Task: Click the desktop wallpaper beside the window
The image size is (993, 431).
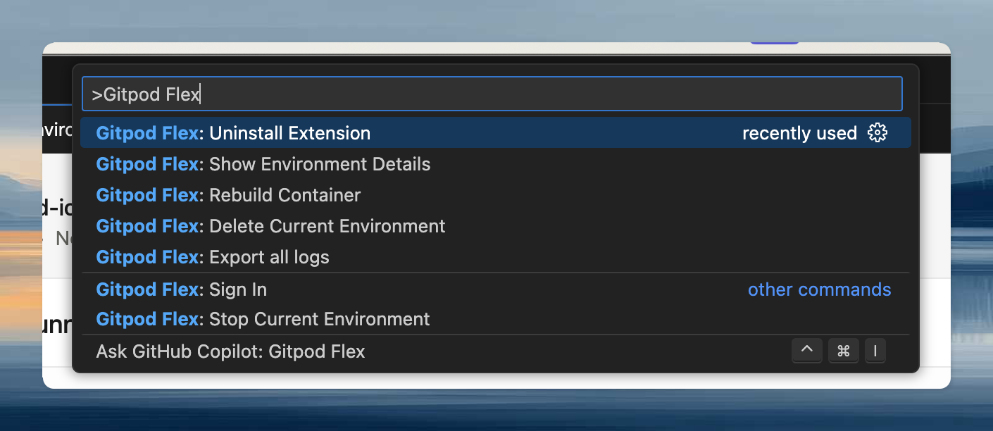Action: 21,211
